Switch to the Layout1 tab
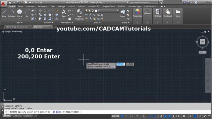 pos(17,115)
